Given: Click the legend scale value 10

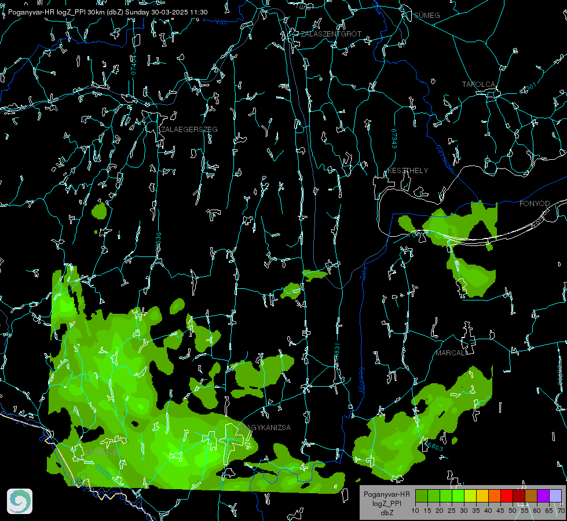Looking at the screenshot, I should (415, 511).
